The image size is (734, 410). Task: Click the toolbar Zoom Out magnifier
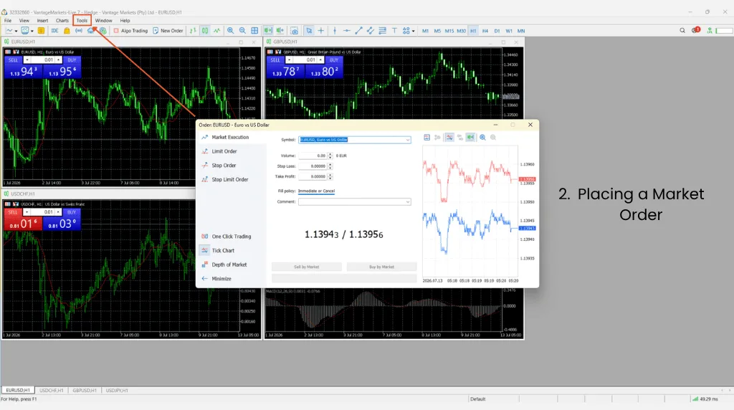point(242,31)
